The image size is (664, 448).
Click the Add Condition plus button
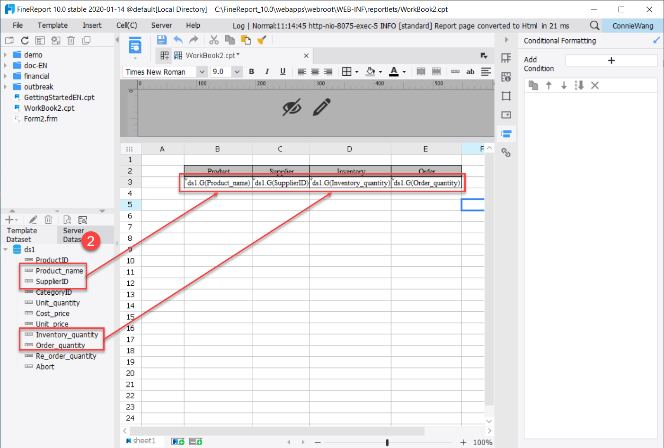point(611,60)
